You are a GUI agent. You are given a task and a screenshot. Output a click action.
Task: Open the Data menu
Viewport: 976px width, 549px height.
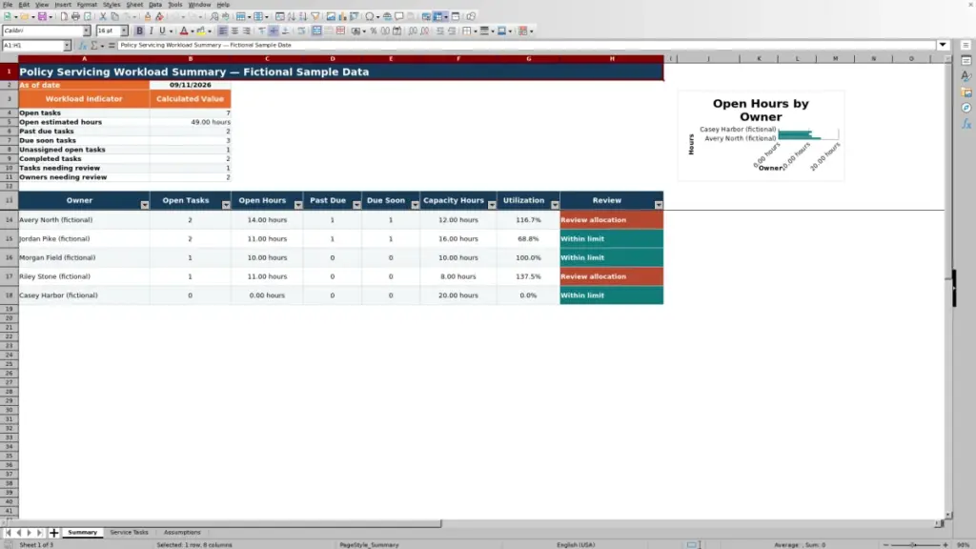tap(155, 5)
